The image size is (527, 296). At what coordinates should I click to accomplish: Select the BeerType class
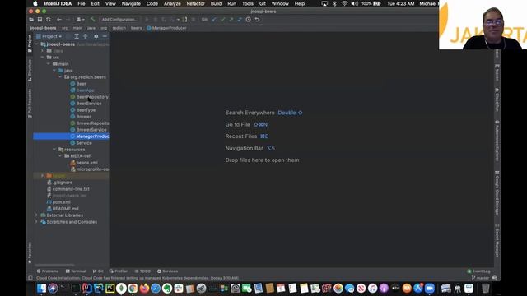(x=86, y=110)
